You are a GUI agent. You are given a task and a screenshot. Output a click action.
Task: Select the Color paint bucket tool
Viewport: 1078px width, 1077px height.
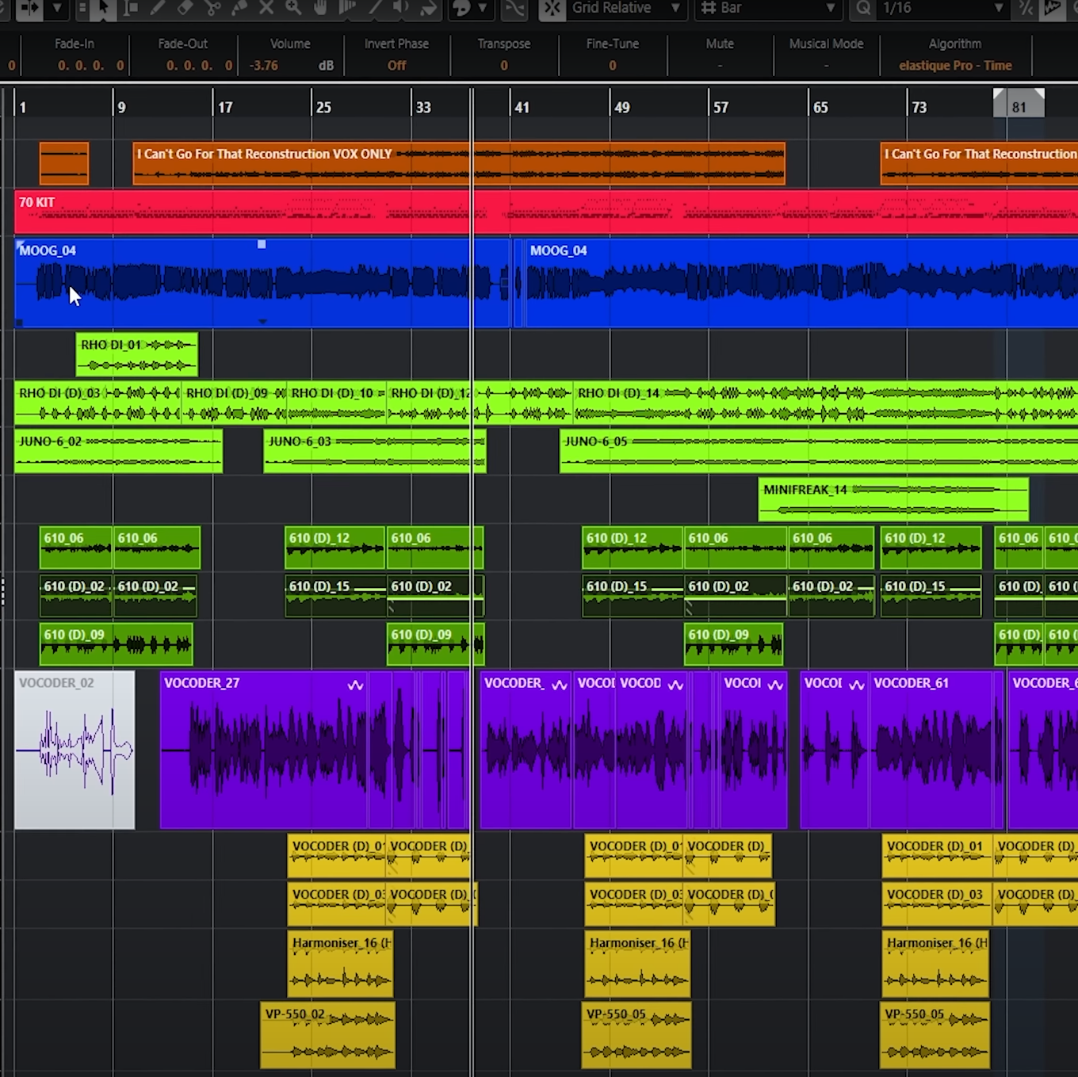point(429,8)
